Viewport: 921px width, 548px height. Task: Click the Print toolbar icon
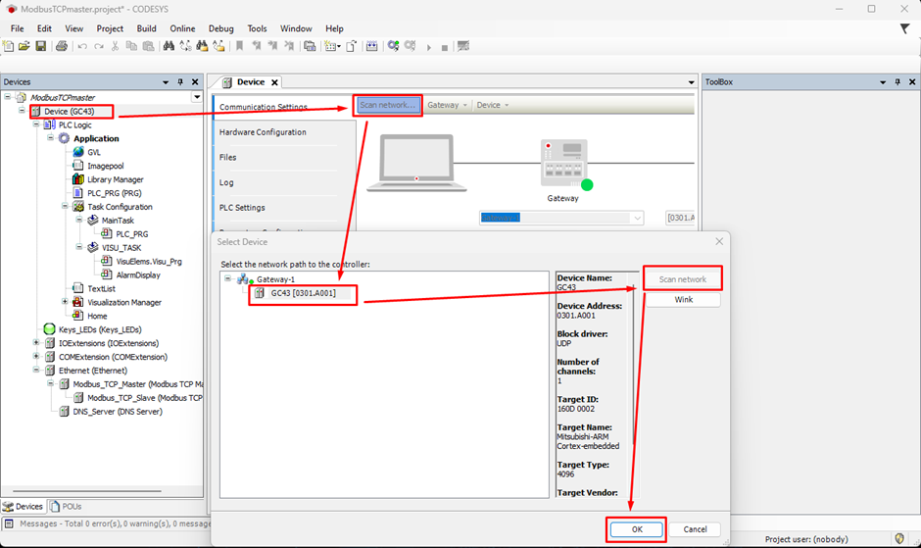[61, 46]
